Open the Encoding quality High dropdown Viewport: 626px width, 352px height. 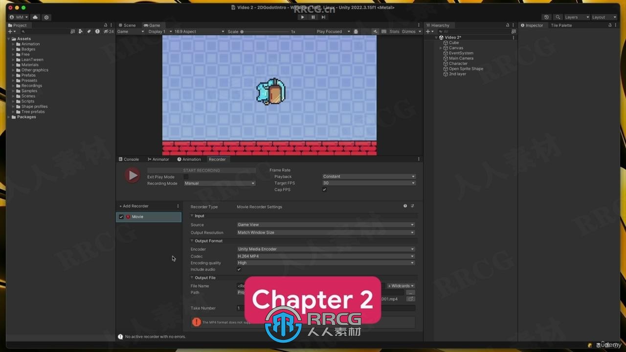point(326,263)
